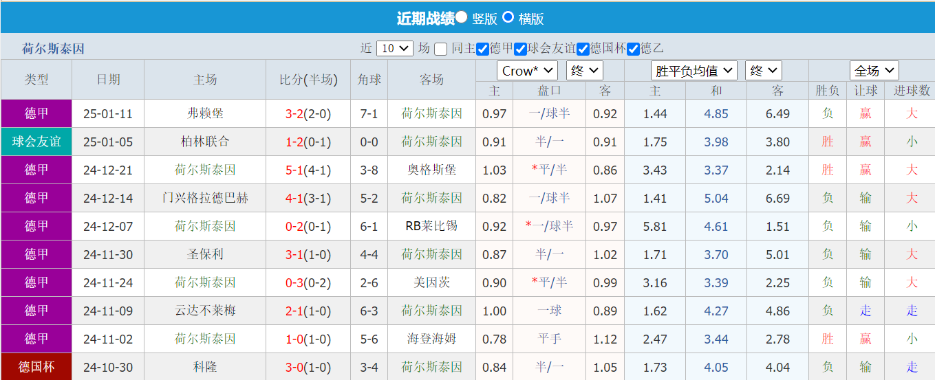This screenshot has height=380, width=935.
Task: Click the teal 球会友谊 match type tag
Action: (36, 142)
